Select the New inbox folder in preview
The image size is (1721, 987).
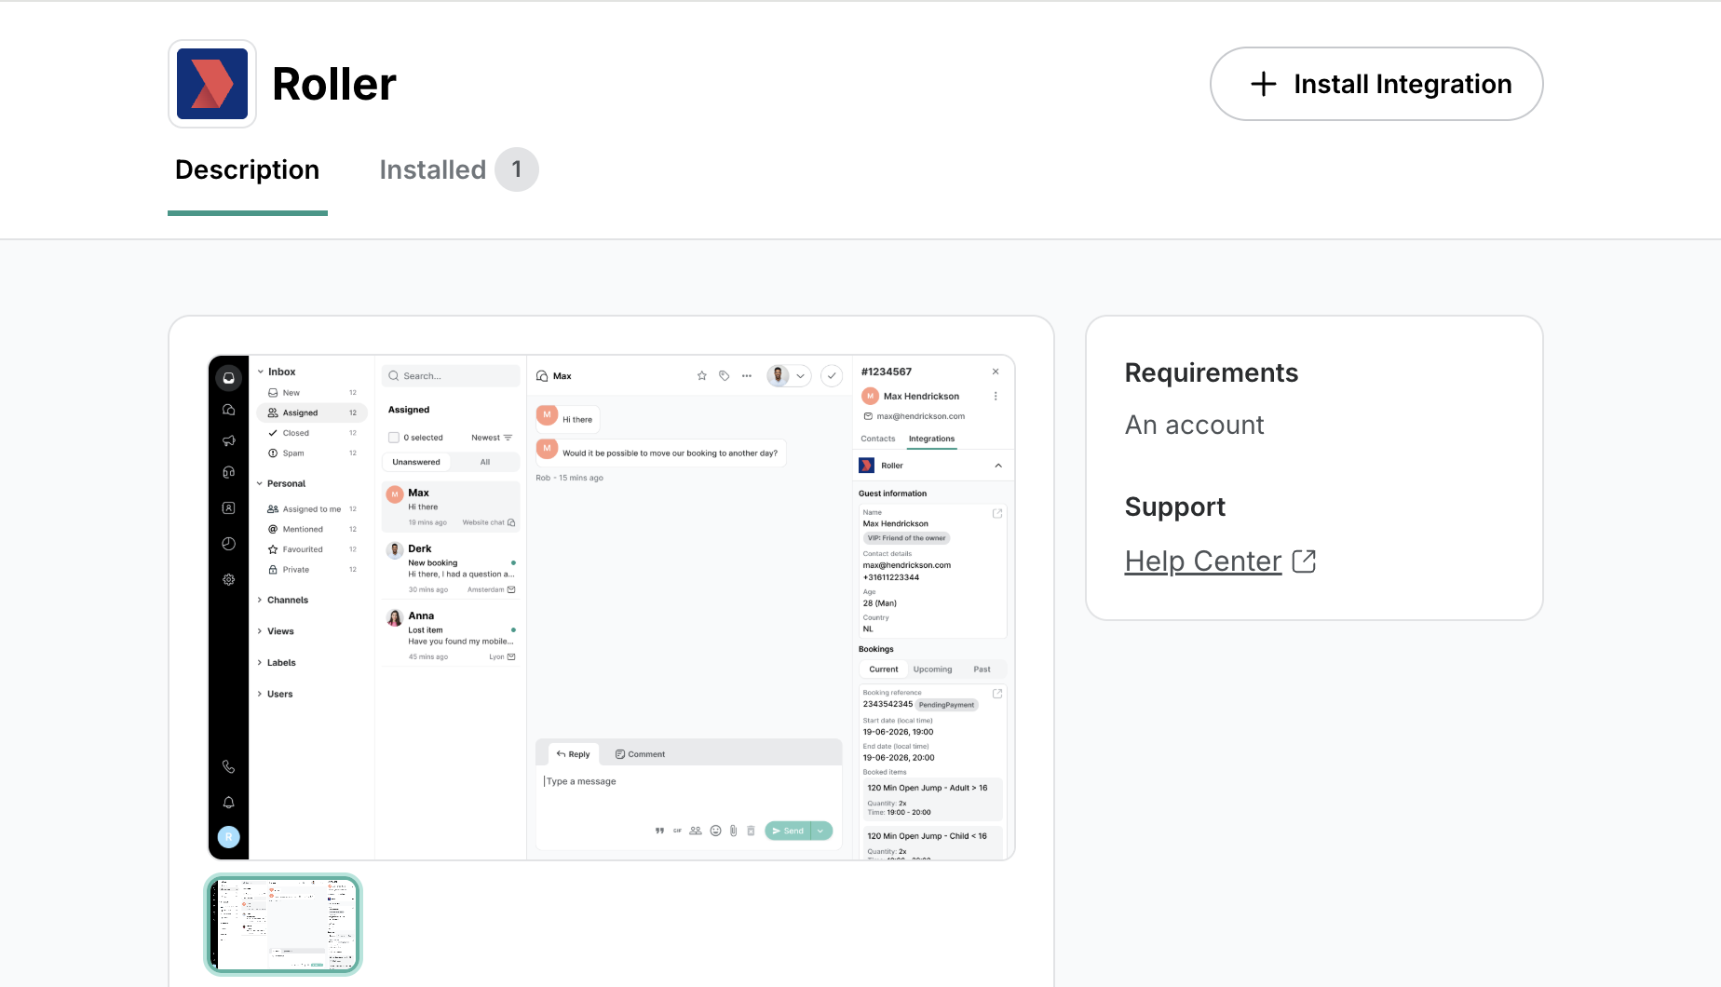(312, 393)
